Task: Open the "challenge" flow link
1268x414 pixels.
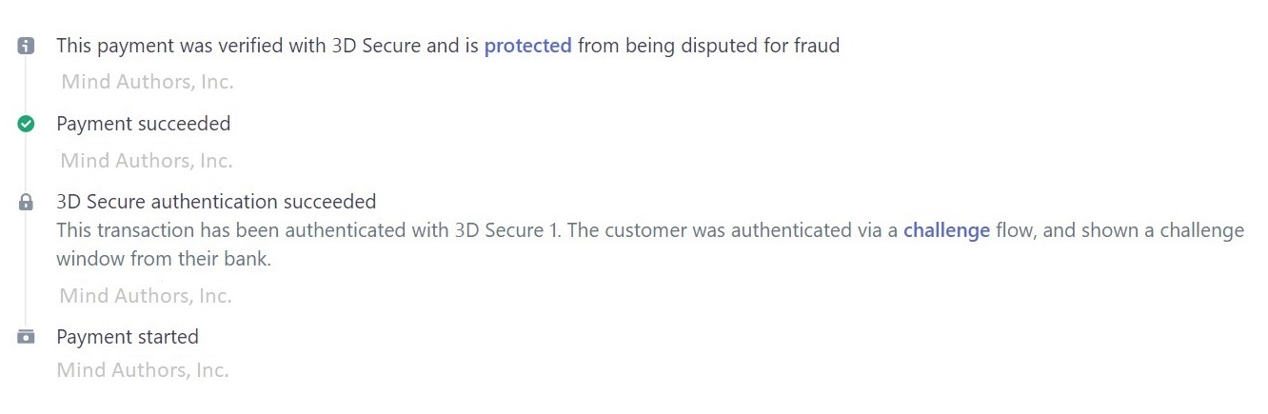Action: 946,230
